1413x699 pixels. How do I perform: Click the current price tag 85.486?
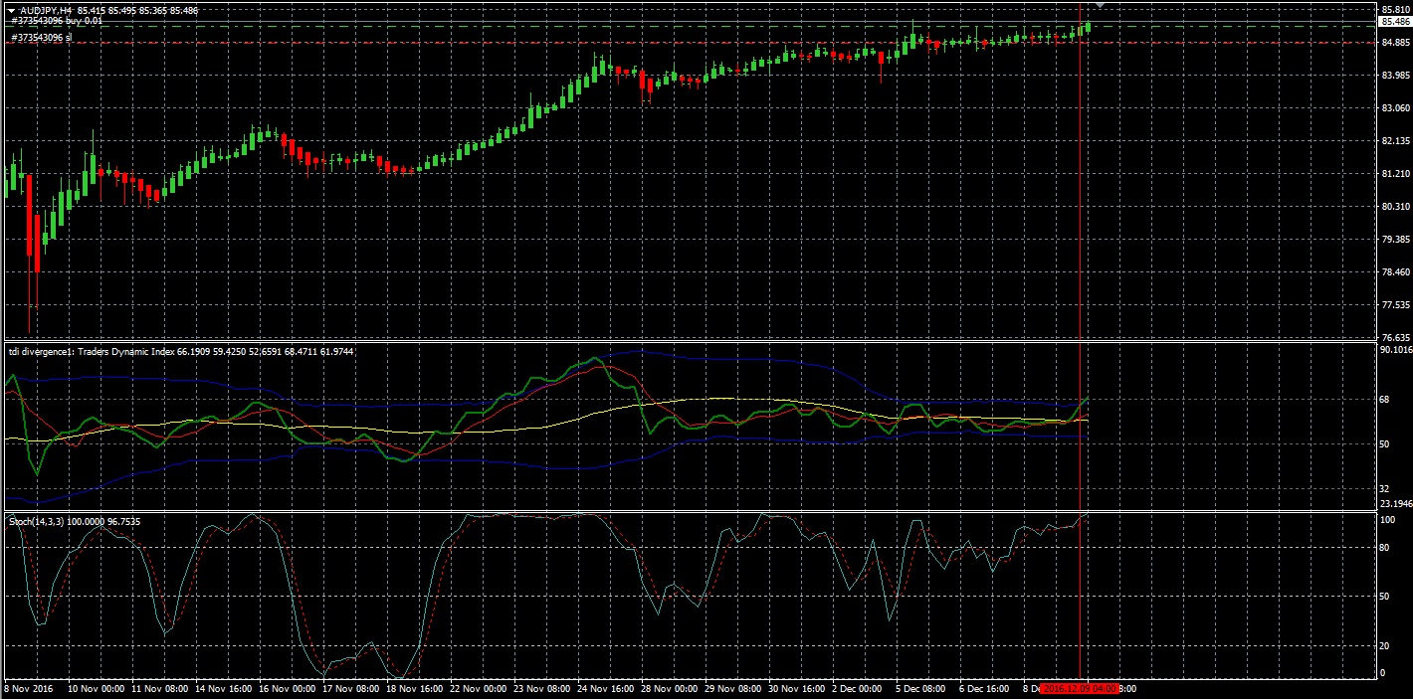coord(1394,21)
